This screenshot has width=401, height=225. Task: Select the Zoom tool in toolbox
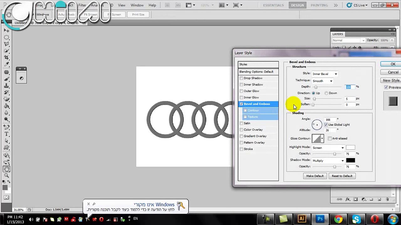coord(6,176)
